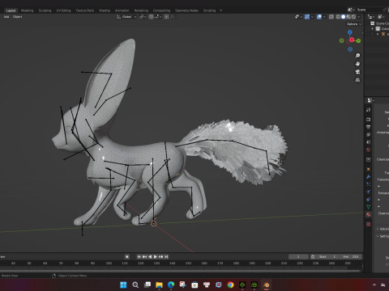Open the Material properties tab
This screenshot has width=389, height=291.
369,214
